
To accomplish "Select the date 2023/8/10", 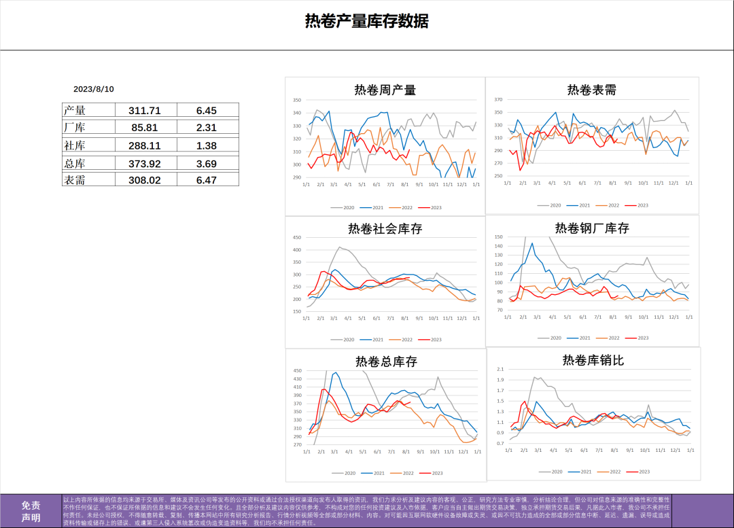I will pyautogui.click(x=92, y=88).
